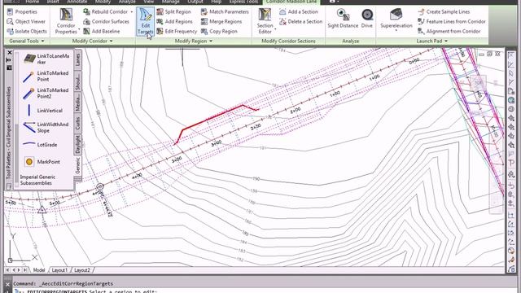The height and width of the screenshot is (293, 521).
Task: Expand the General Tools panel
Action: (x=26, y=41)
